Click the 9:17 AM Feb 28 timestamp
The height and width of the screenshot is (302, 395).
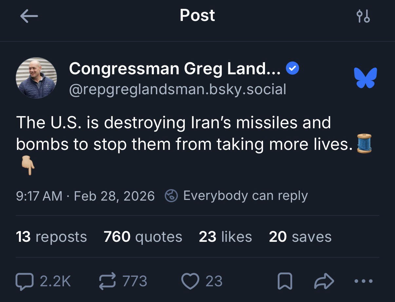[85, 196]
